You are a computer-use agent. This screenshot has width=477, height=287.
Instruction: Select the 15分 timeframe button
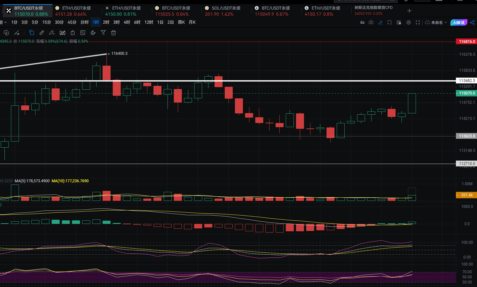[x=47, y=22]
